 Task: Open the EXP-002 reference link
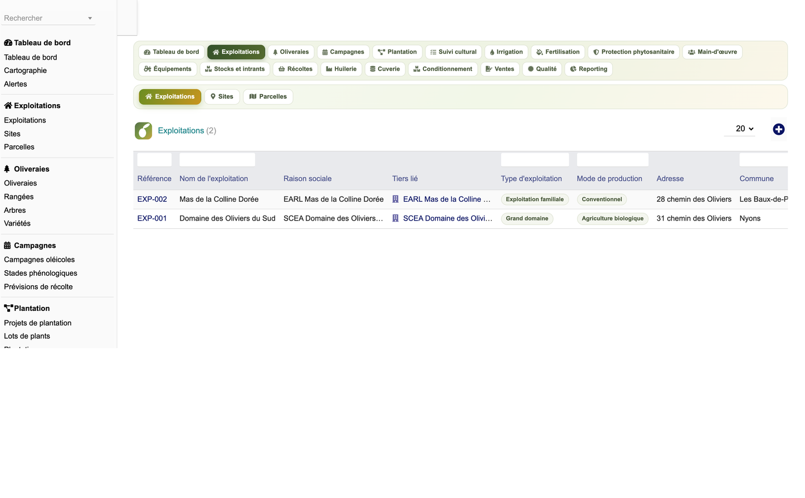pyautogui.click(x=152, y=199)
